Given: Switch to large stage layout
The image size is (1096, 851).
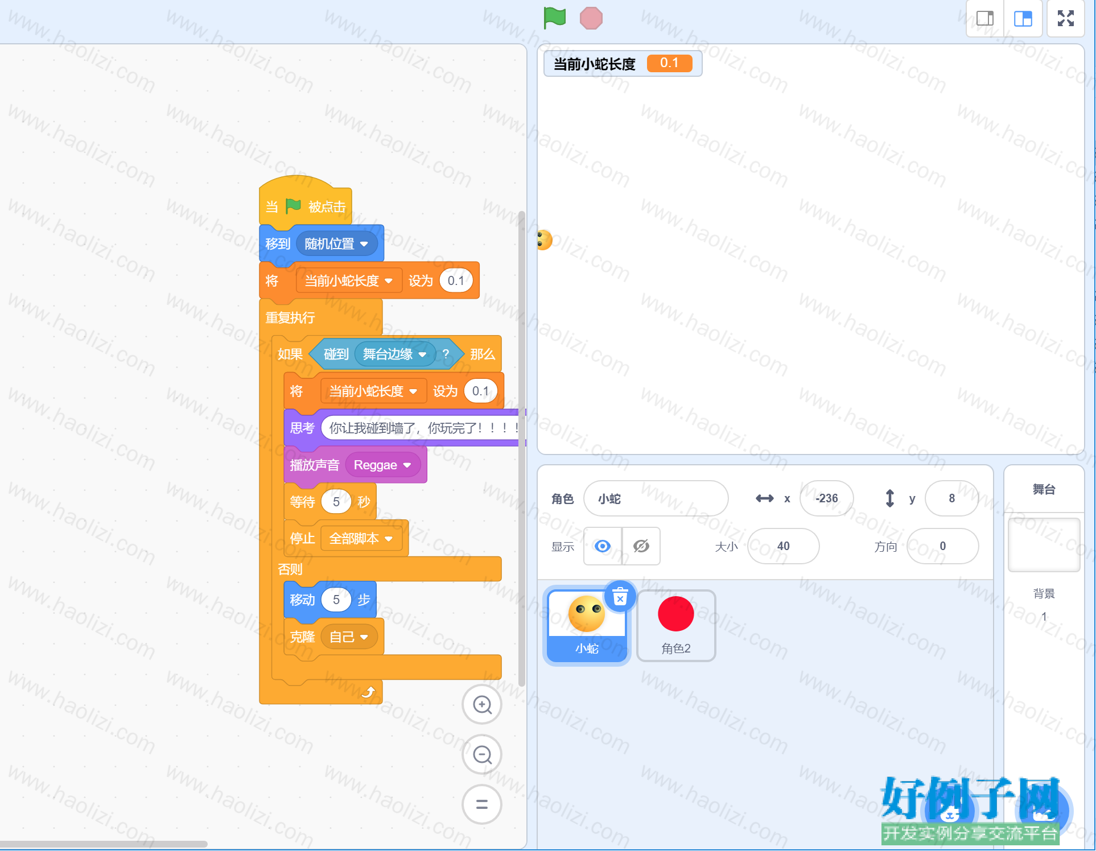Looking at the screenshot, I should [1023, 19].
